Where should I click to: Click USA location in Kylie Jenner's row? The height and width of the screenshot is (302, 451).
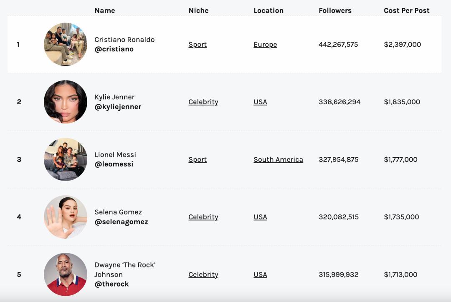click(260, 102)
